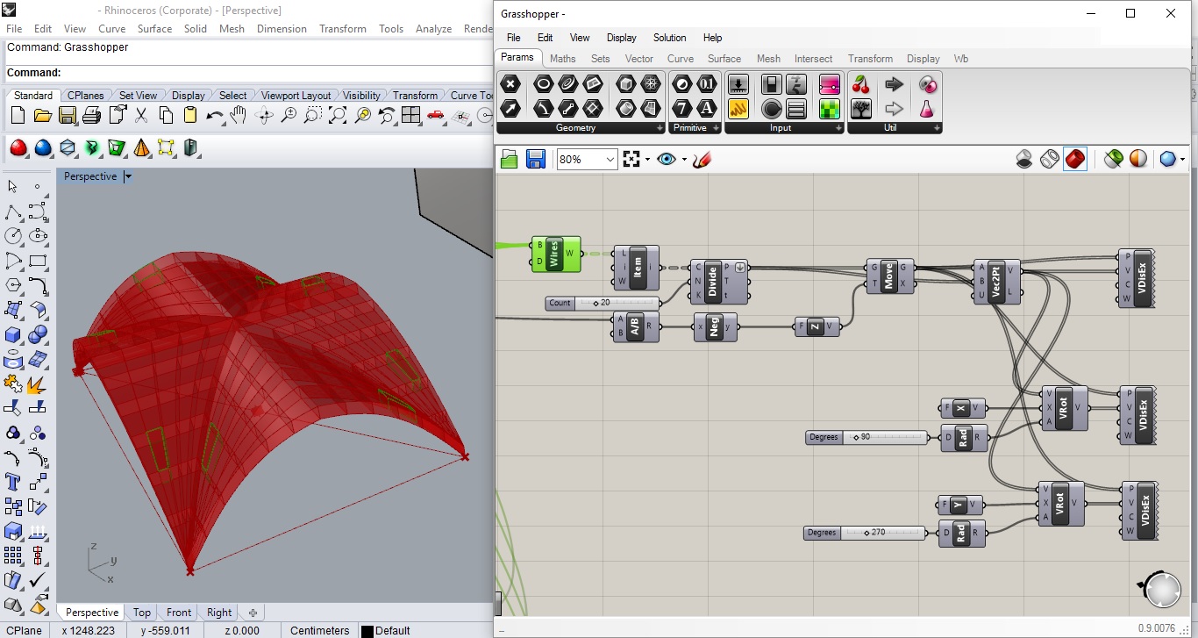Viewport: 1198px width, 638px height.
Task: Click the Cherry picker icon in Util panel
Action: point(861,84)
